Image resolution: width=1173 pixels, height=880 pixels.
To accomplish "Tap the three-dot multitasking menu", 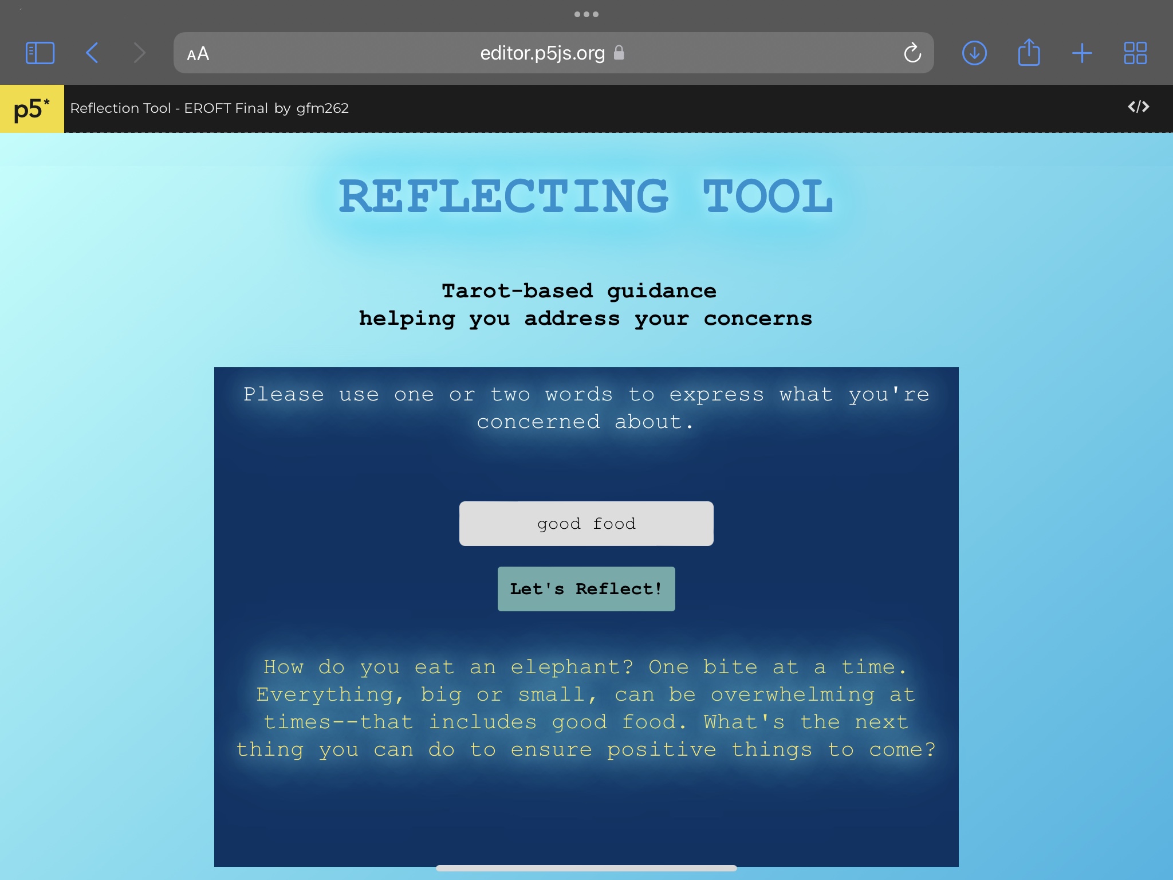I will click(x=586, y=14).
